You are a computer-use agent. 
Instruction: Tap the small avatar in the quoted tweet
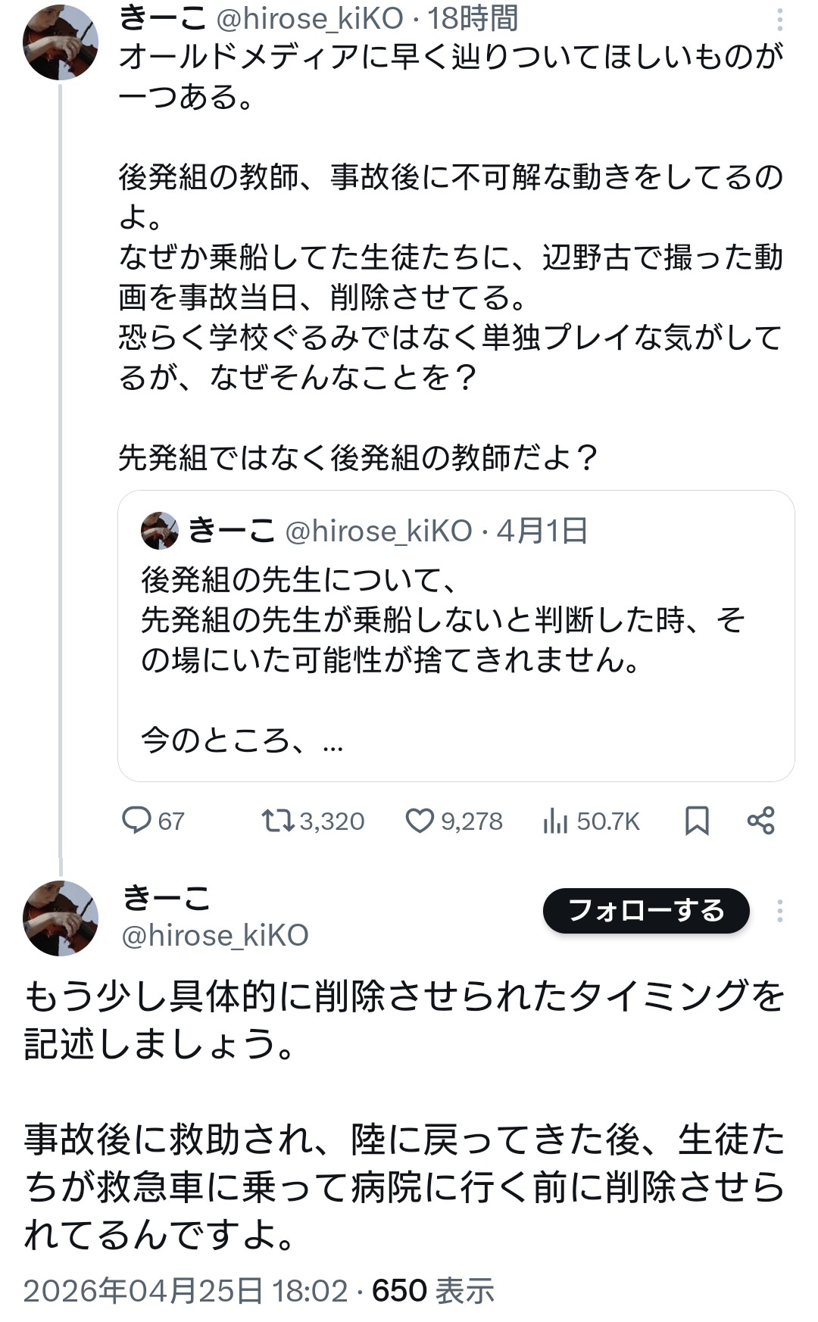tap(160, 531)
